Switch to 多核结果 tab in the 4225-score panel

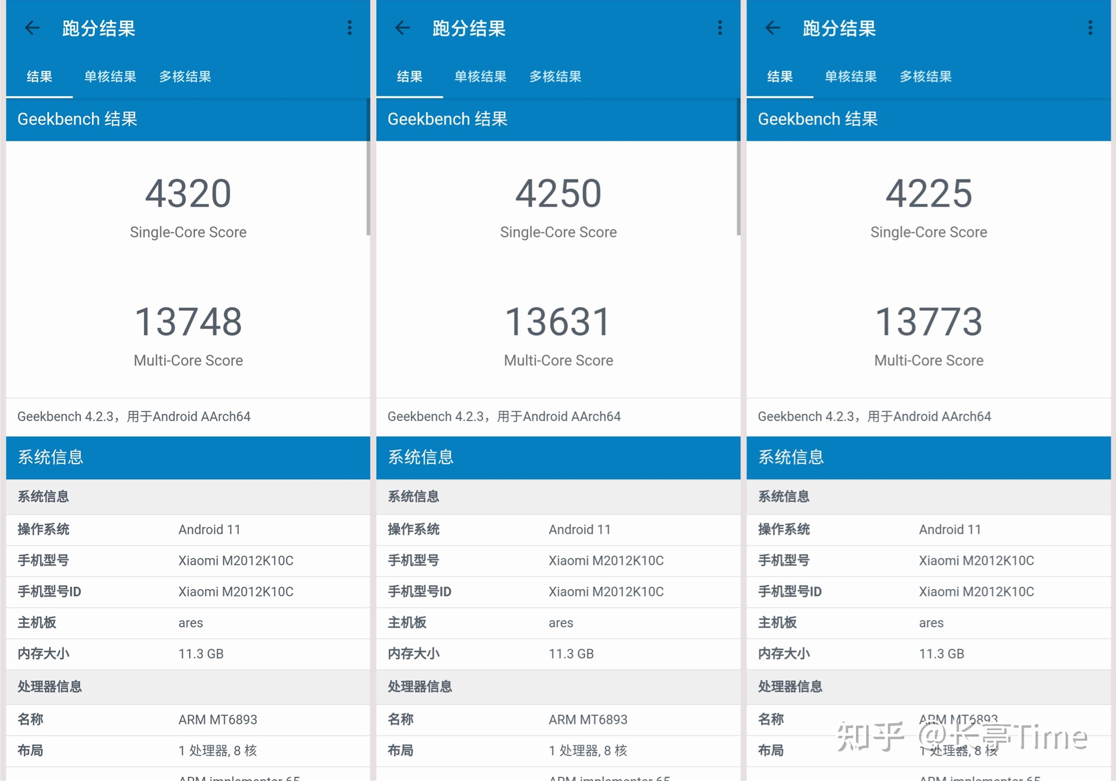click(926, 76)
